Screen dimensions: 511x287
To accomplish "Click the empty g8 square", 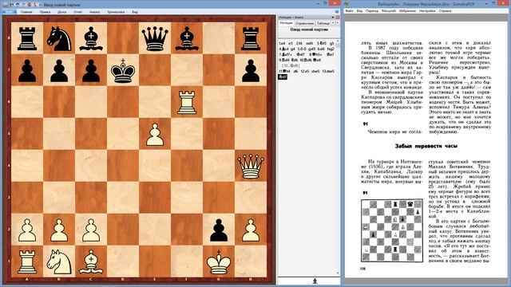I will click(219, 38).
